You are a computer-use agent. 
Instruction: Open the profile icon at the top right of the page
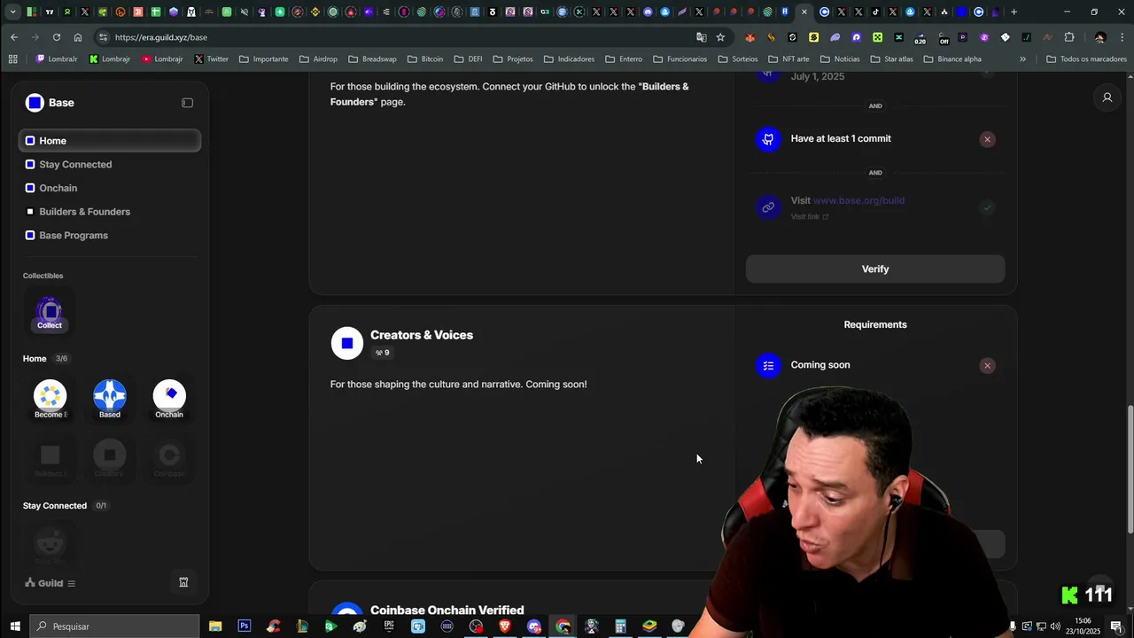point(1107,97)
